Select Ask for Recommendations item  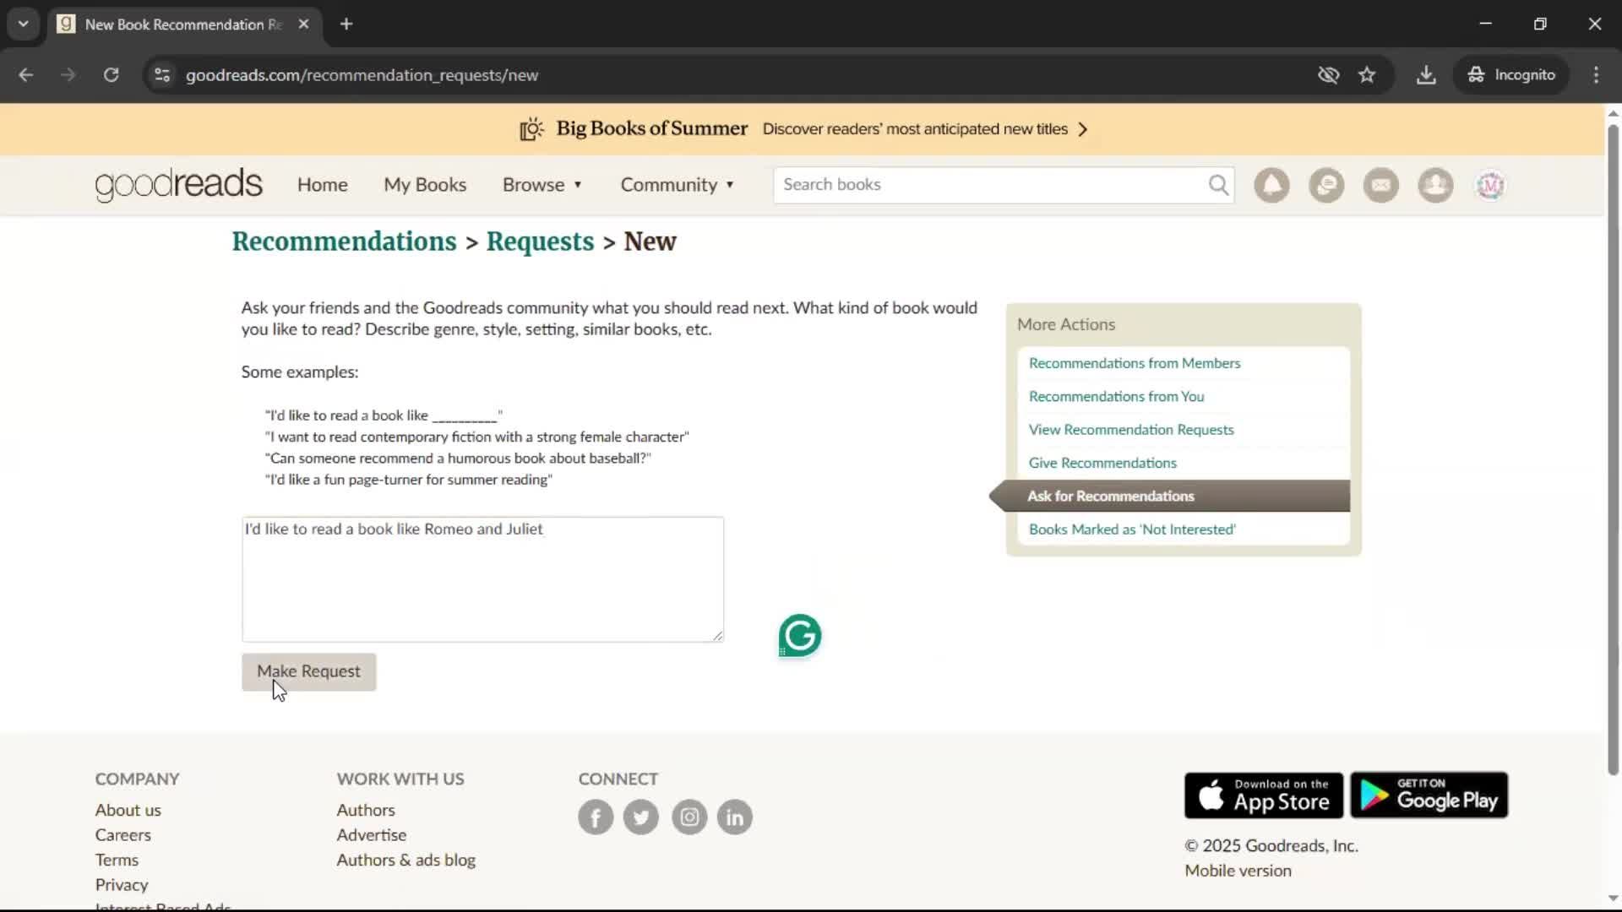tap(1170, 496)
